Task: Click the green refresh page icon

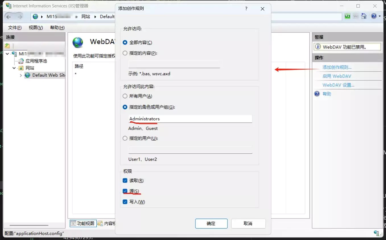Action: [347, 16]
